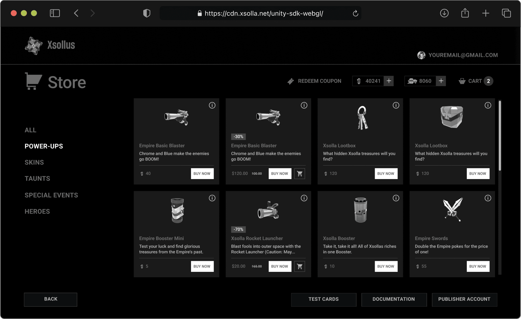The image size is (521, 319).
Task: Buy Xsolla Booster now
Action: (x=386, y=267)
